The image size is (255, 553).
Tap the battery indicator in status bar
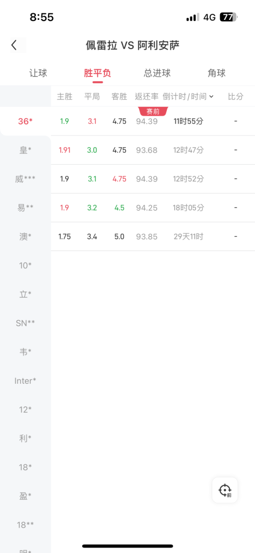click(229, 17)
